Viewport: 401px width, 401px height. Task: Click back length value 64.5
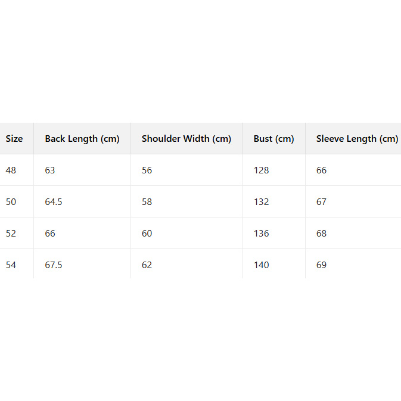(x=54, y=202)
